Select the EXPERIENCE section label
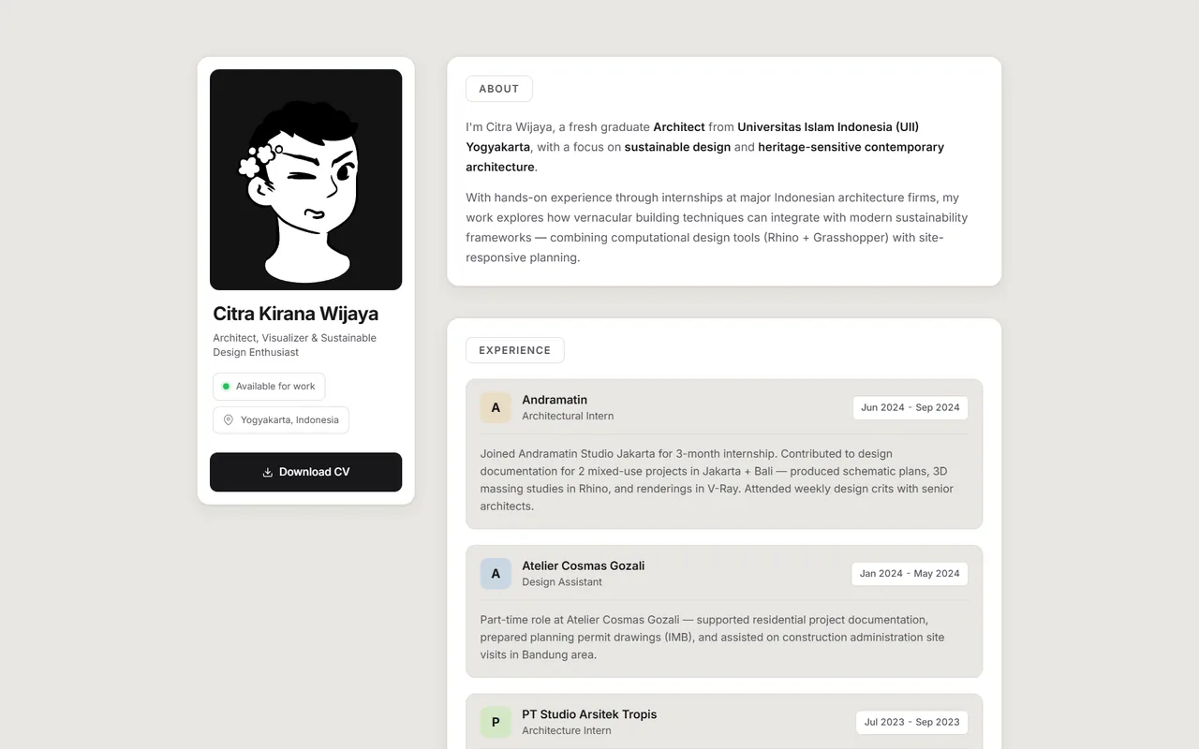 pos(515,350)
